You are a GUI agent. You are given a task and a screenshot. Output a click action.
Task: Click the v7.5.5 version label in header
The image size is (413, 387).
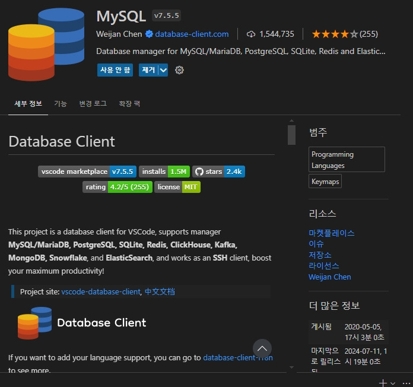(167, 15)
